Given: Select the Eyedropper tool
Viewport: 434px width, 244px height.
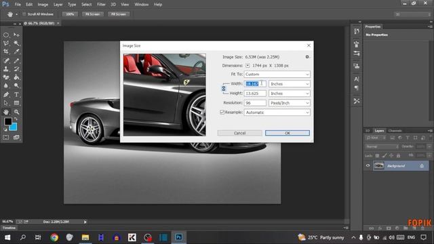Looking at the screenshot, I should click(x=16, y=52).
